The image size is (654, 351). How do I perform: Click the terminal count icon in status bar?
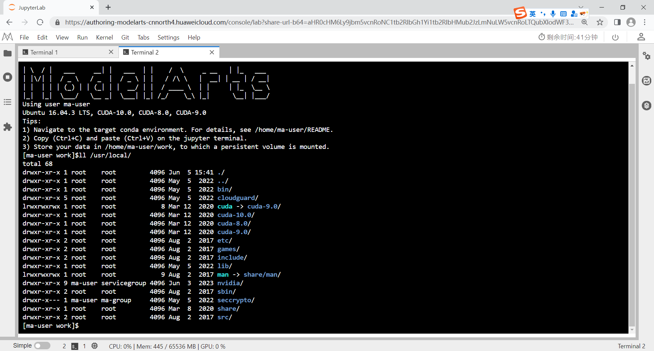click(75, 346)
